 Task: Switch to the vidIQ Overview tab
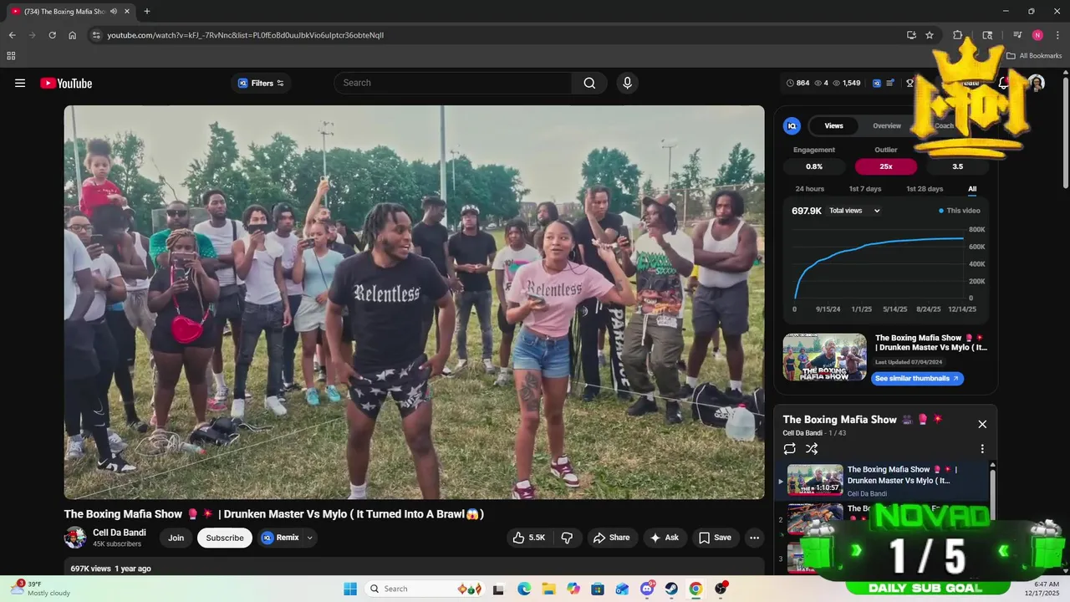coord(887,125)
